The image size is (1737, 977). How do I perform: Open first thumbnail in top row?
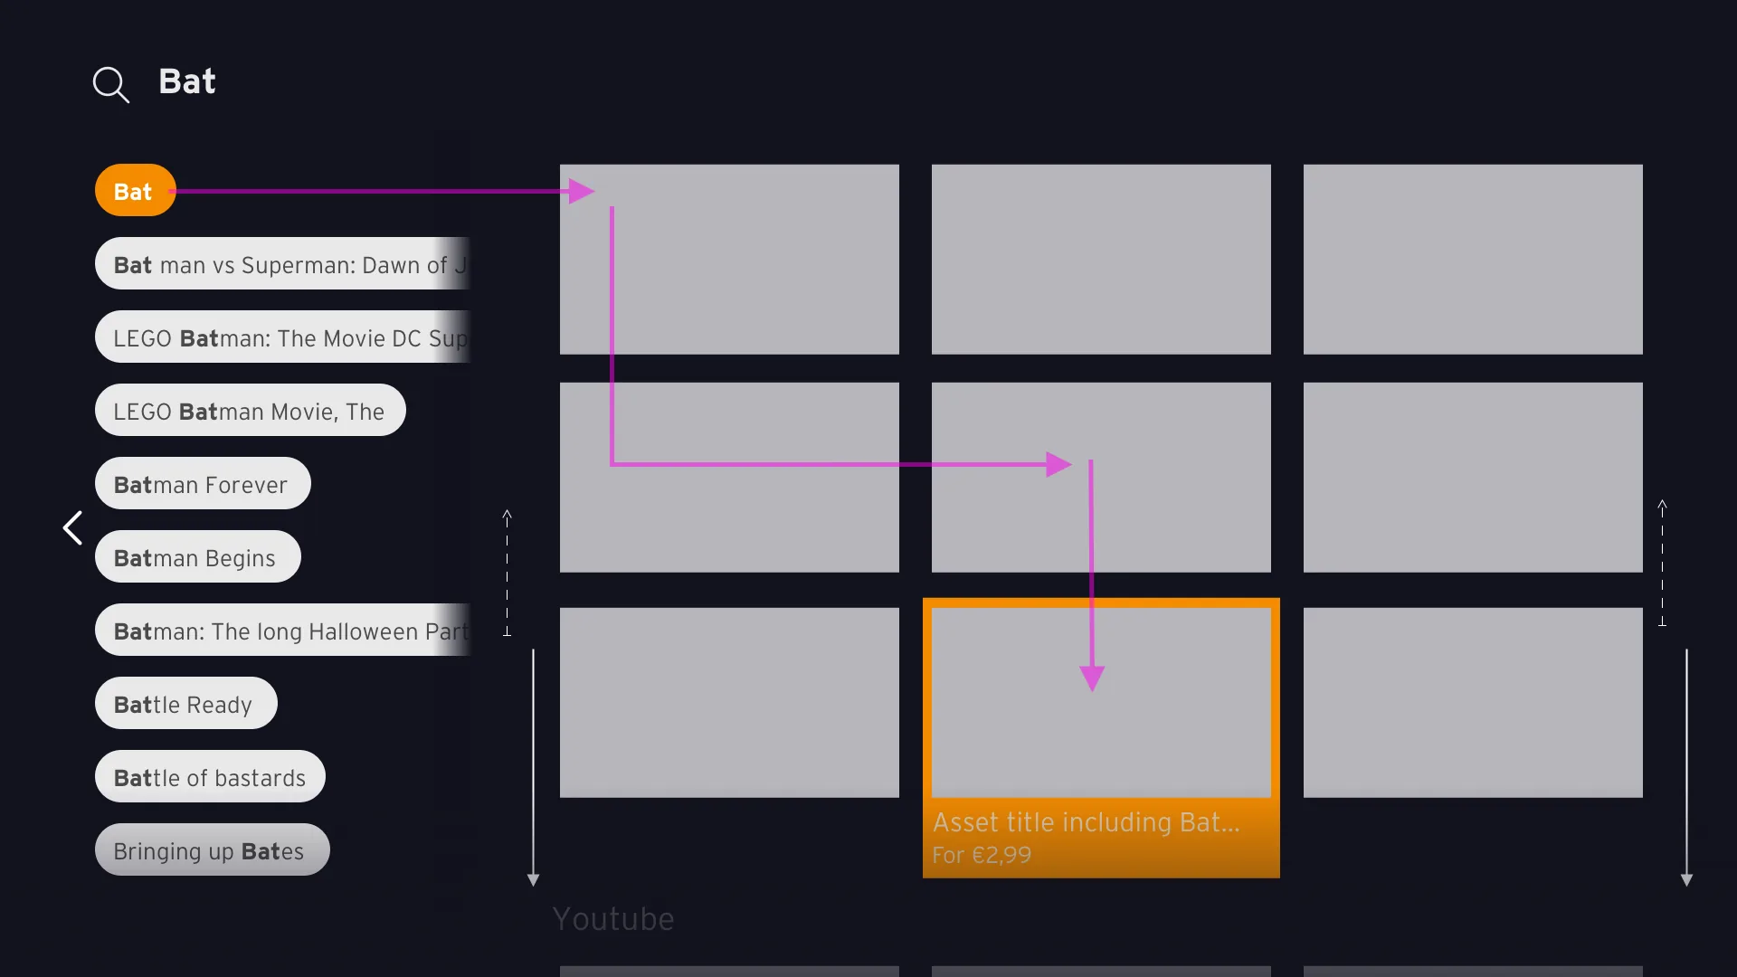[729, 259]
